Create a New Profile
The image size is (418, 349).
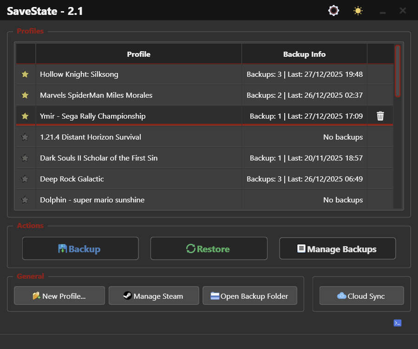[x=59, y=296]
